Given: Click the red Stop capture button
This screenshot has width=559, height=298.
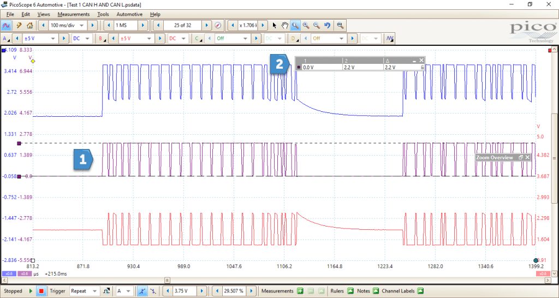Looking at the screenshot, I should [41, 291].
